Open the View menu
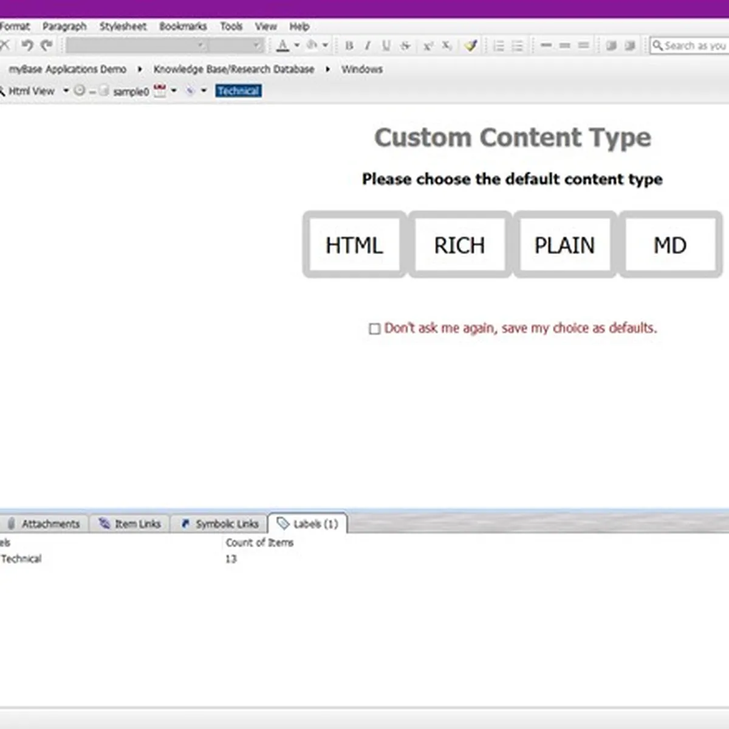Image resolution: width=729 pixels, height=729 pixels. [265, 26]
